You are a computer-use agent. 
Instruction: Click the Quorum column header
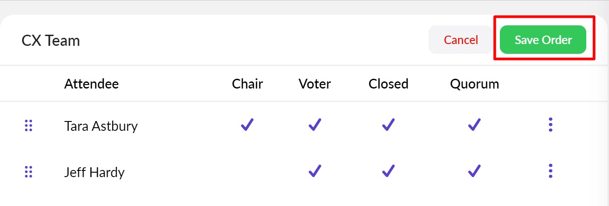(474, 84)
